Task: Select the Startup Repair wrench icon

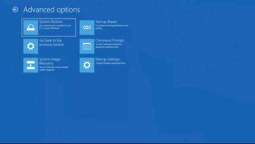Action: 87,27
